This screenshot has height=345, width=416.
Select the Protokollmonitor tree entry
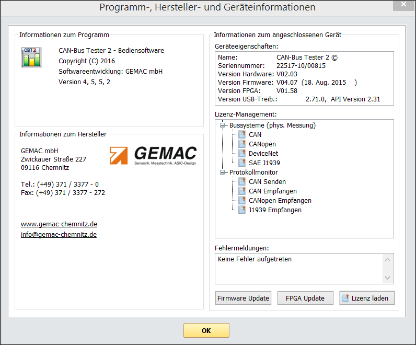[253, 172]
